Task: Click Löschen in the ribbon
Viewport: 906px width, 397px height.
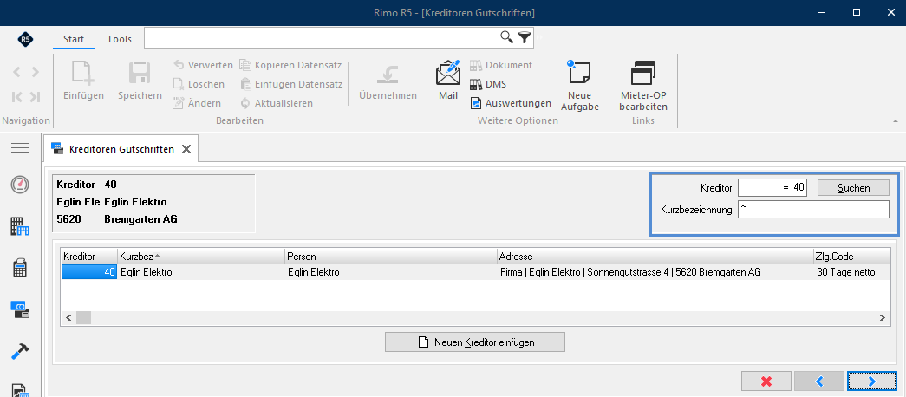Action: [x=199, y=84]
